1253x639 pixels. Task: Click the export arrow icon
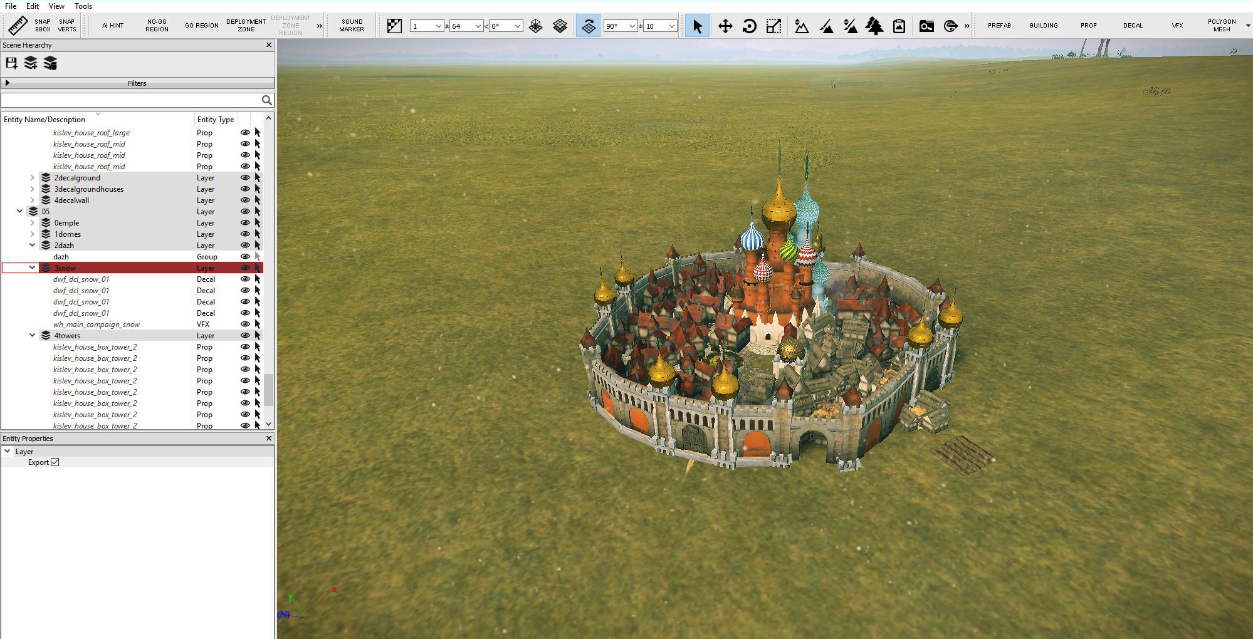(950, 26)
